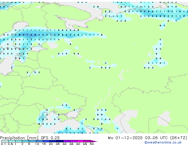Click the '25' legend scale label
This screenshot has height=145, width=188.
58,144
